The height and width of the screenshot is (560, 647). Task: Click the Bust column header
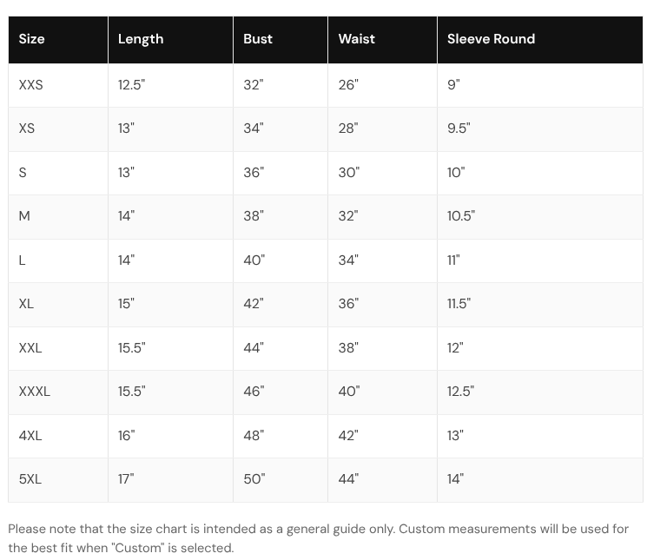point(281,40)
